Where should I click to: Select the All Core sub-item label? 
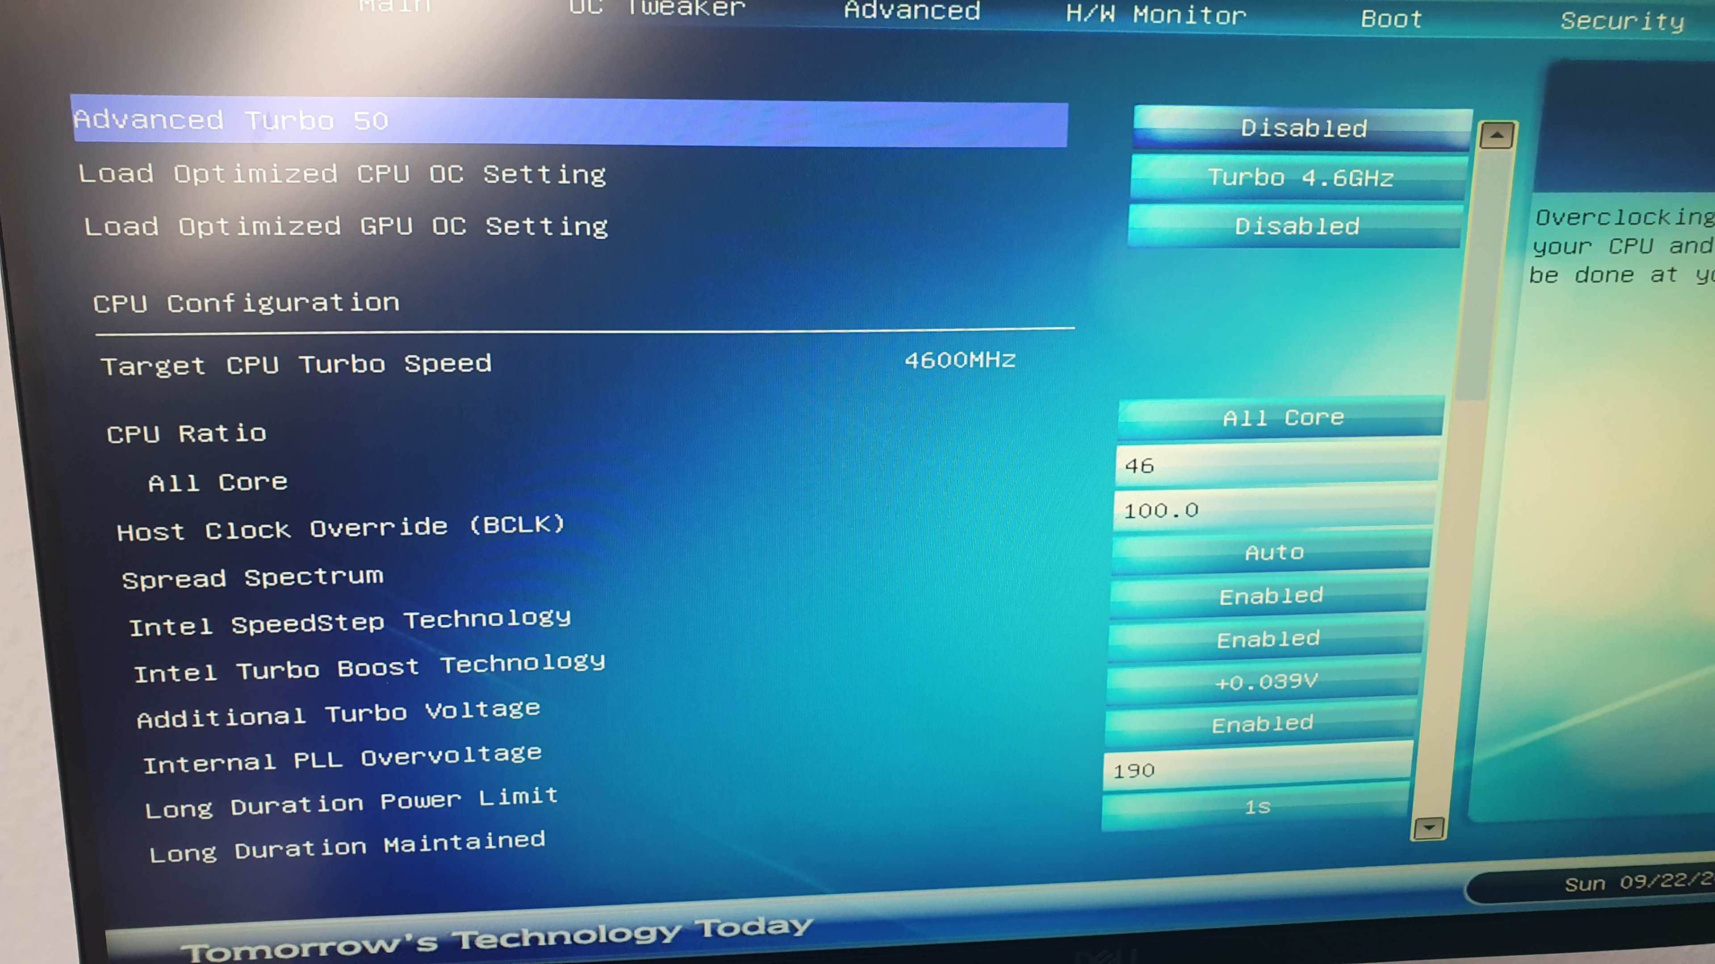[x=218, y=482]
